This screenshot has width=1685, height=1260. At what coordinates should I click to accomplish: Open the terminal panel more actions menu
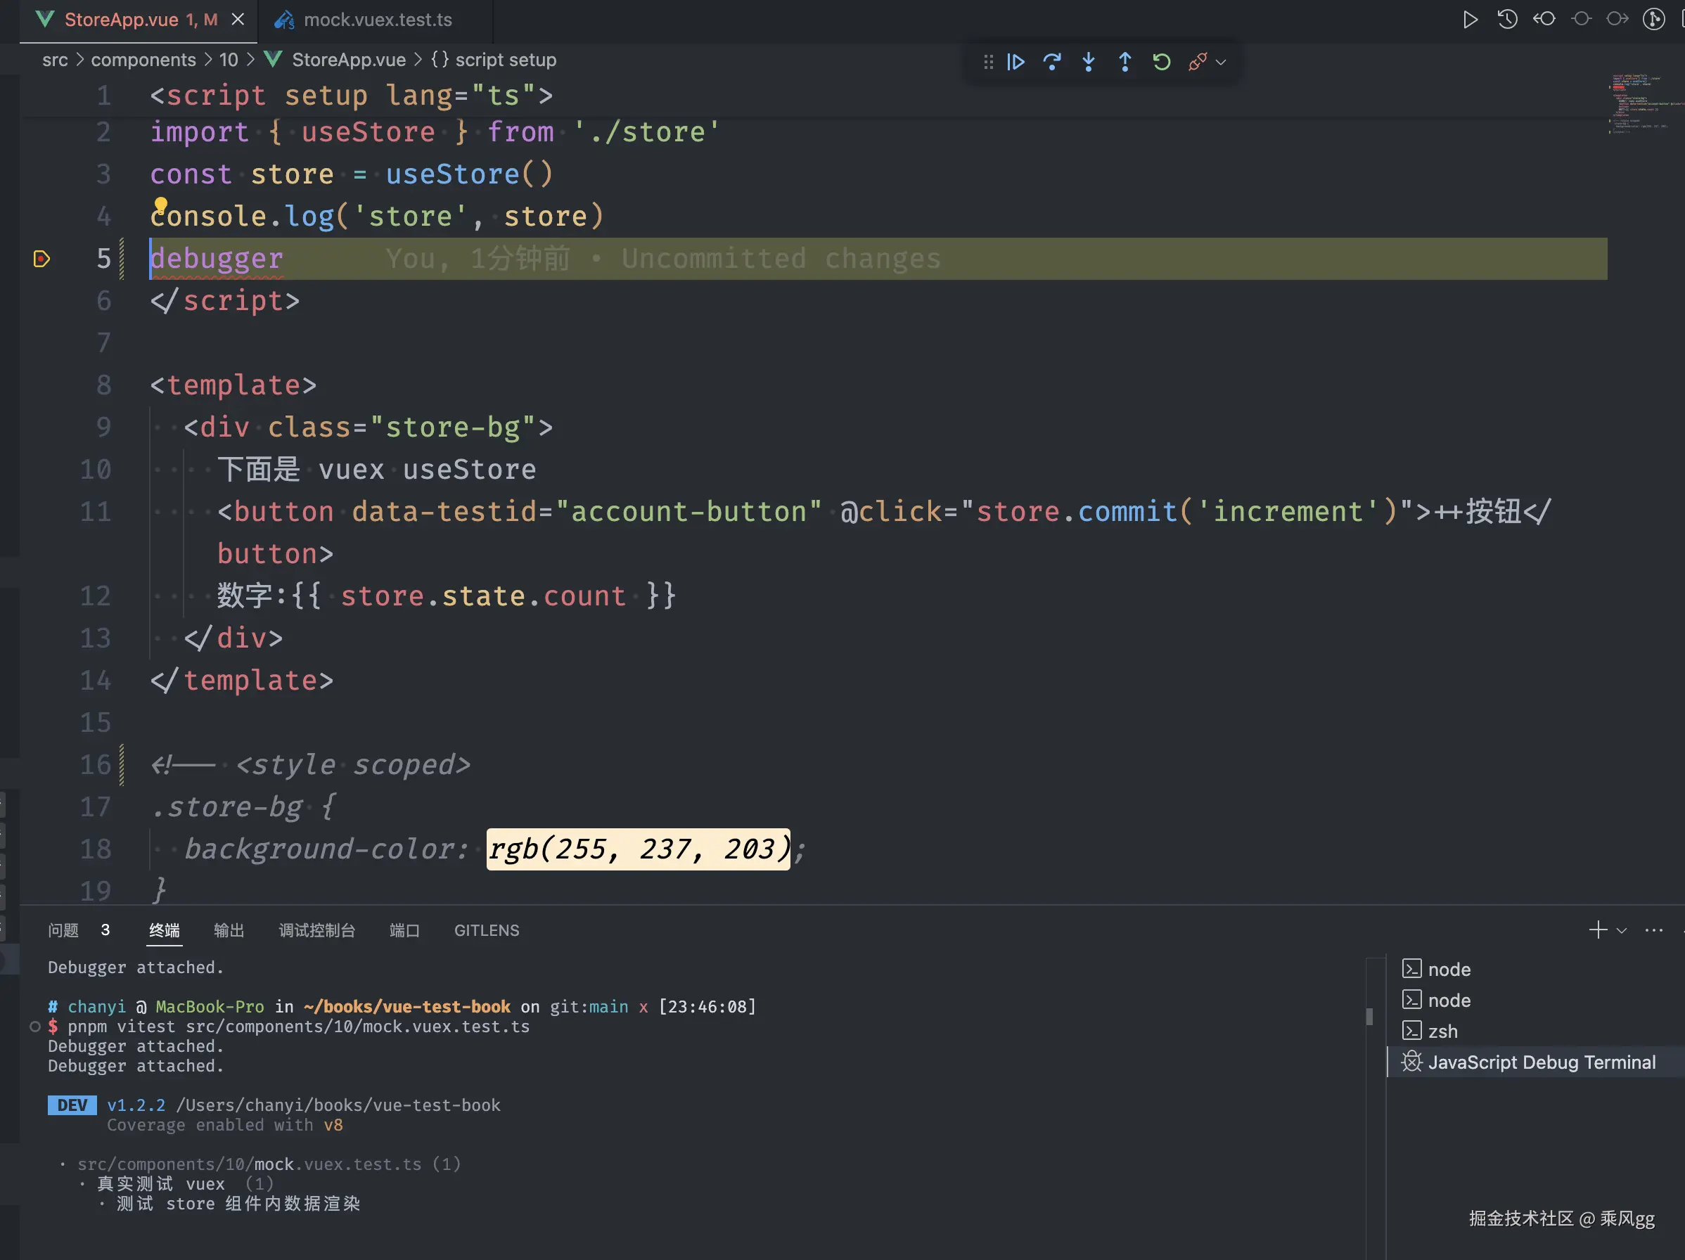pos(1653,930)
